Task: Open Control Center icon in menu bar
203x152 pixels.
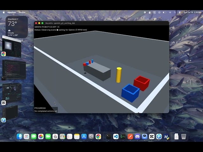Action: [x=180, y=12]
